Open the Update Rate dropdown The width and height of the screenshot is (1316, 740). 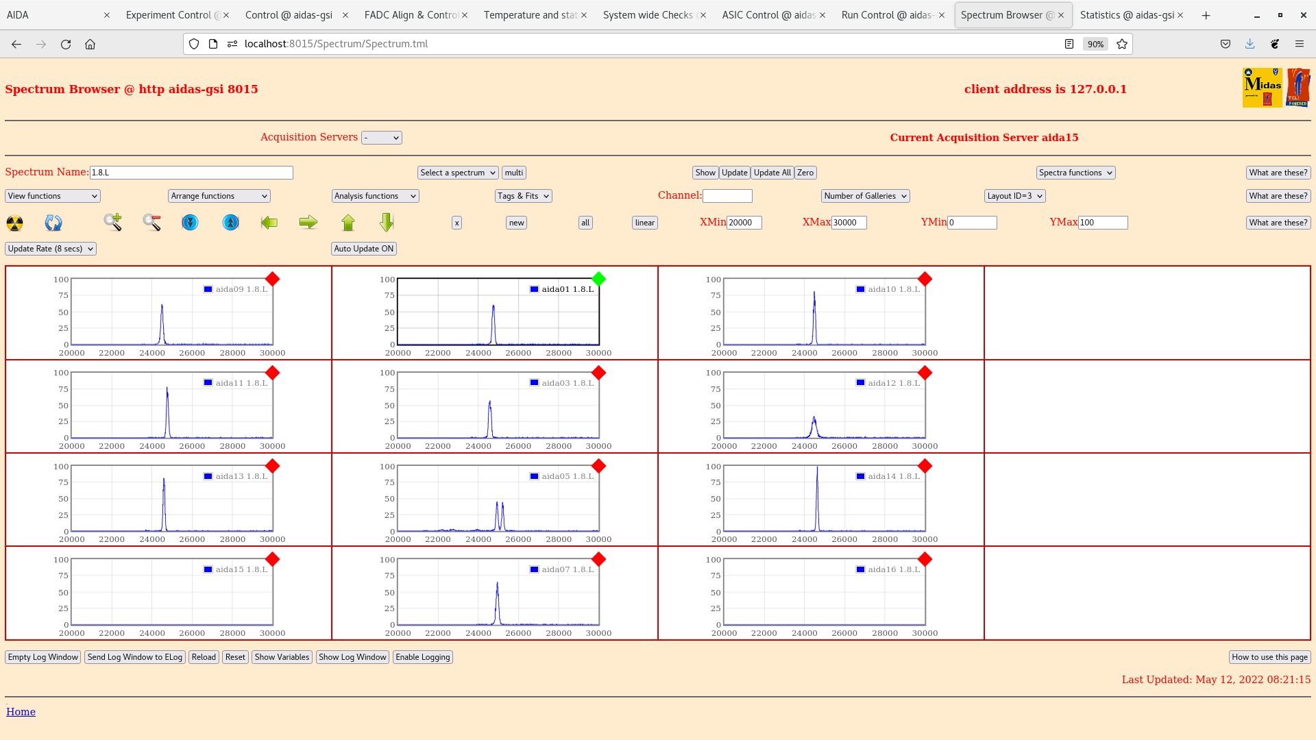(51, 249)
